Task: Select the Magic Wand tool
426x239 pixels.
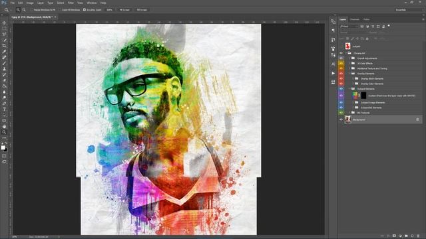Action: coord(4,40)
